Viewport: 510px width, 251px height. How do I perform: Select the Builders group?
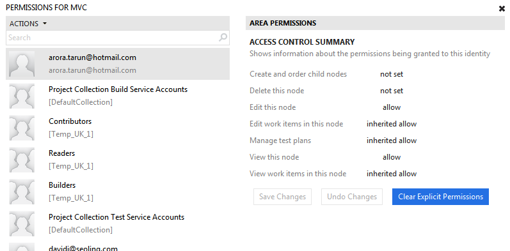(118, 191)
